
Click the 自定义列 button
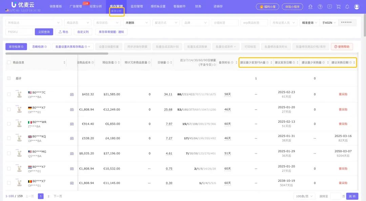pos(83,32)
